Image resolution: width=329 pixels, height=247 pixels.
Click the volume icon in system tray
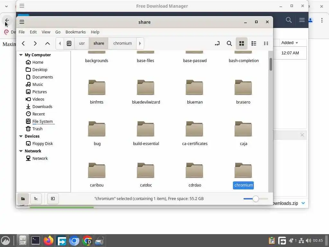308,241
